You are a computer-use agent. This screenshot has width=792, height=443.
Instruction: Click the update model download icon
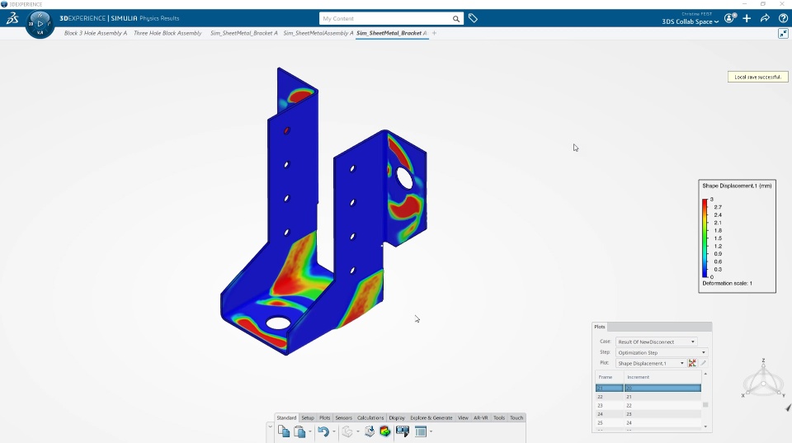point(370,431)
